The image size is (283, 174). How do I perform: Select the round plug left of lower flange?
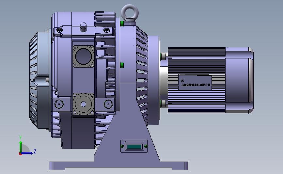(x=59, y=104)
